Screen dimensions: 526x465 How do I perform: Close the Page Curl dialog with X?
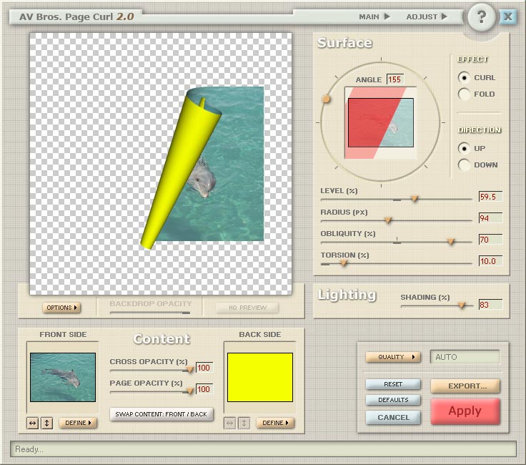[x=508, y=16]
